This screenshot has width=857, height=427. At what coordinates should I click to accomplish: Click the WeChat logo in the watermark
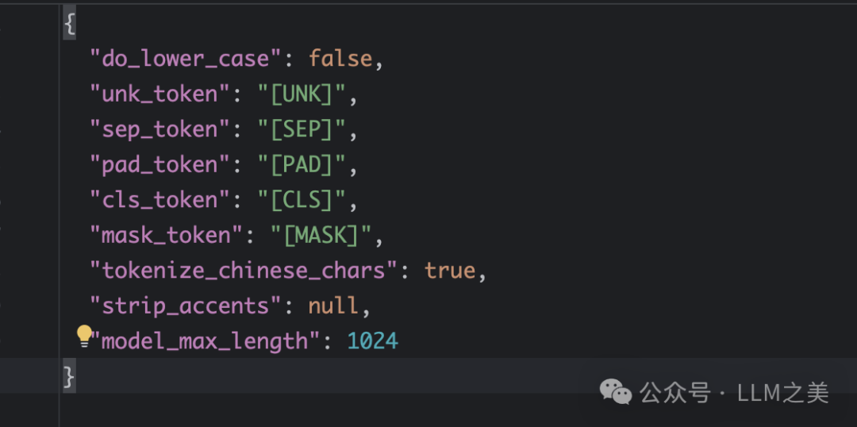click(x=616, y=391)
